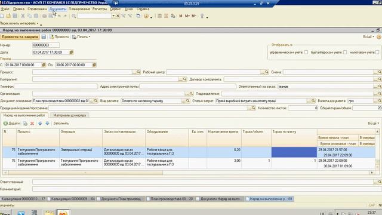Open lookup magnifier for Организация field

191,94
